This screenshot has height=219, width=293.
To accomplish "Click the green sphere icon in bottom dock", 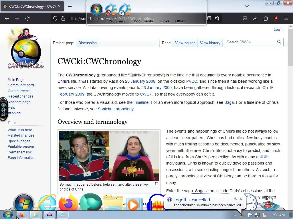I will (x=91, y=202).
